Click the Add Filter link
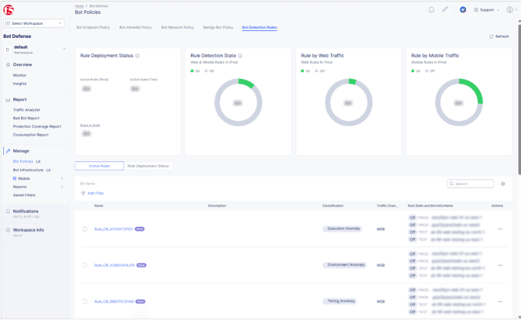 coord(96,193)
